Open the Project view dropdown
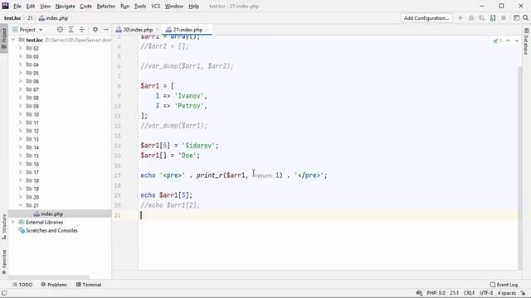Image resolution: width=531 pixels, height=298 pixels. click(x=27, y=30)
